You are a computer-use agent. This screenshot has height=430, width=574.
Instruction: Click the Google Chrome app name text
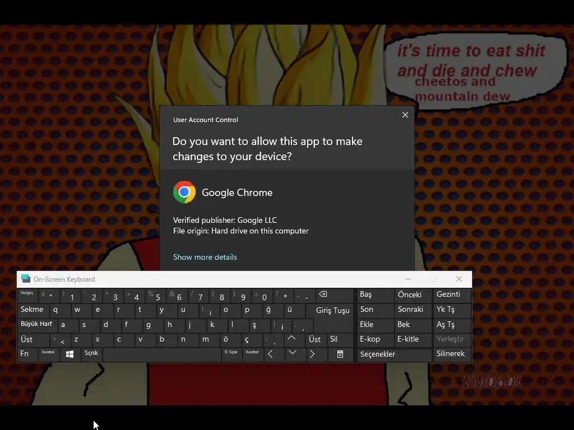coord(237,193)
